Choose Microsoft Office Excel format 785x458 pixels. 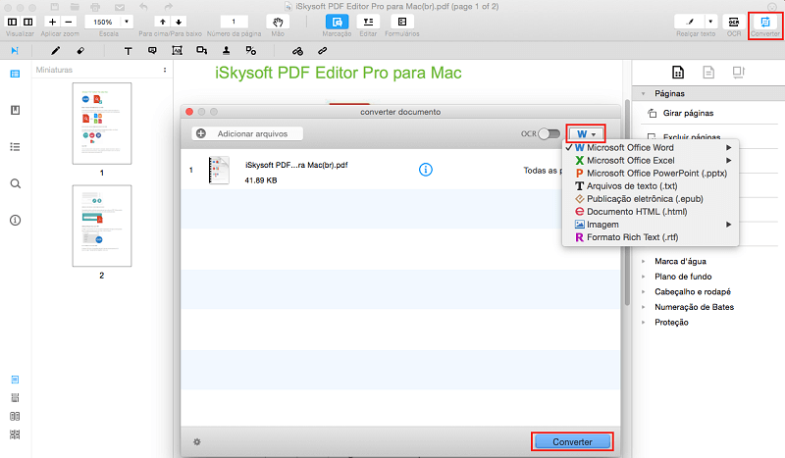pyautogui.click(x=651, y=160)
